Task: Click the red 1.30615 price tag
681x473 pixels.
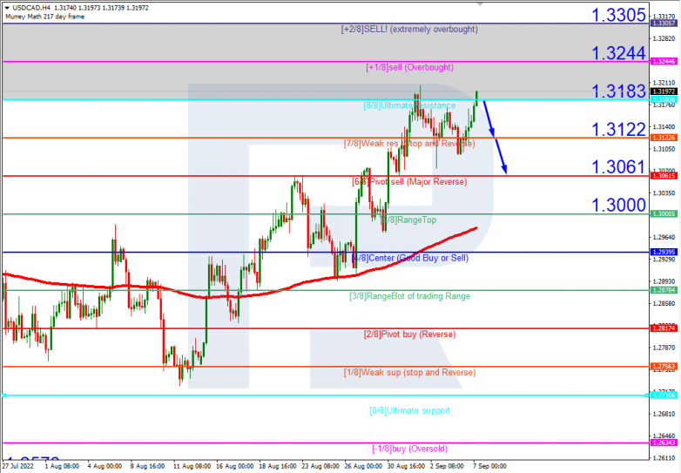Action: point(664,176)
